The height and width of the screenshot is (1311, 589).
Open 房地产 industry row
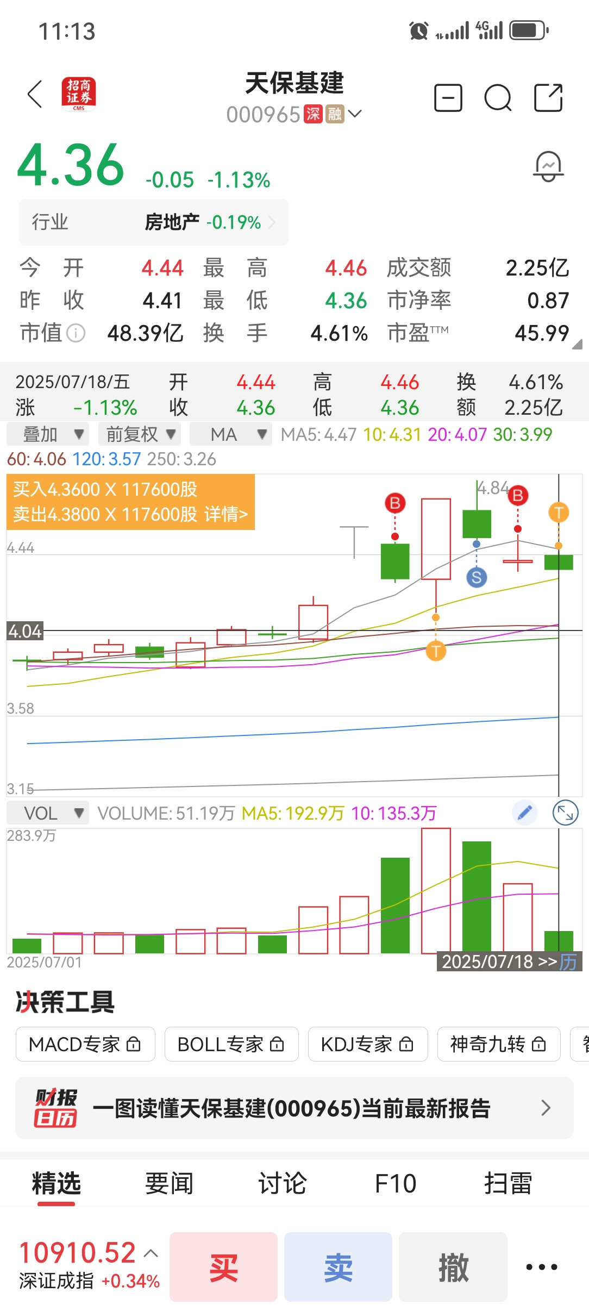coord(154,222)
